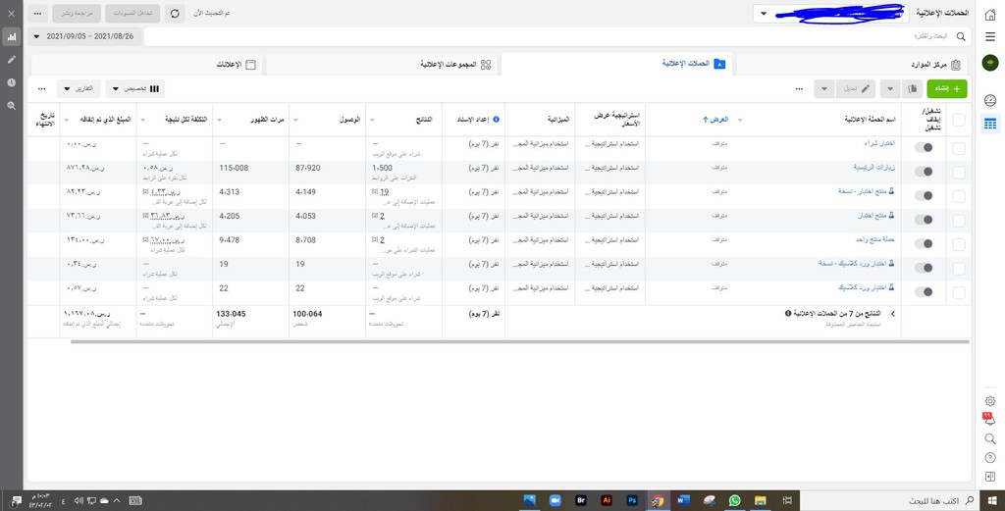Click the duplicate copy icon button
Screen dimensions: 1005x511
(x=913, y=88)
